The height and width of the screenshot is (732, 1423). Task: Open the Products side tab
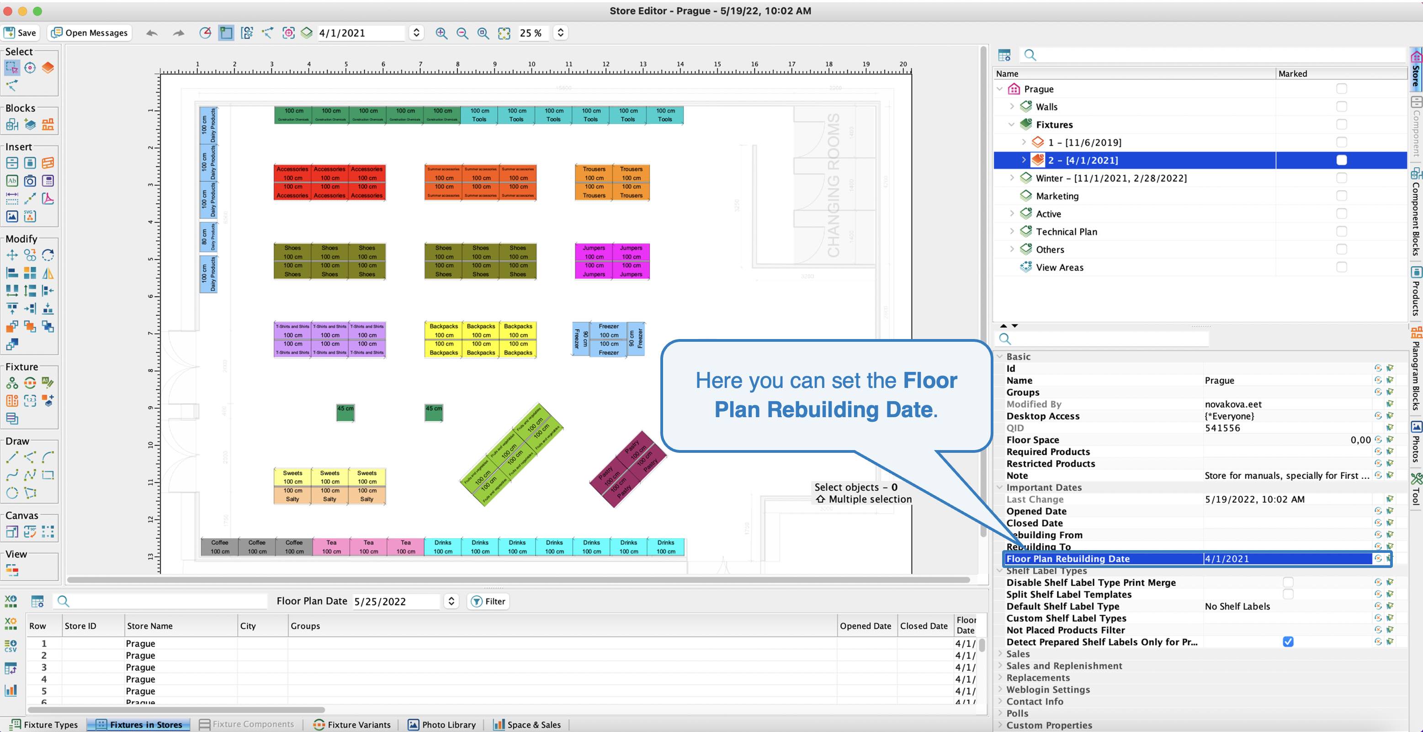pos(1416,292)
